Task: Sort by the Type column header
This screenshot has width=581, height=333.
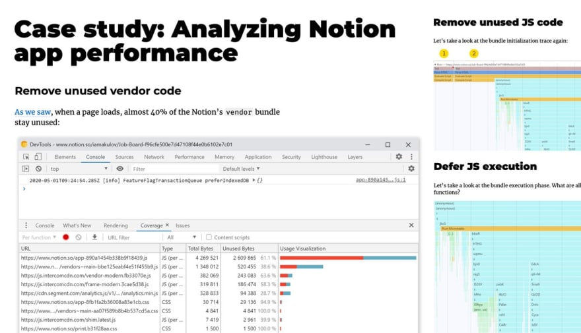Action: 173,249
